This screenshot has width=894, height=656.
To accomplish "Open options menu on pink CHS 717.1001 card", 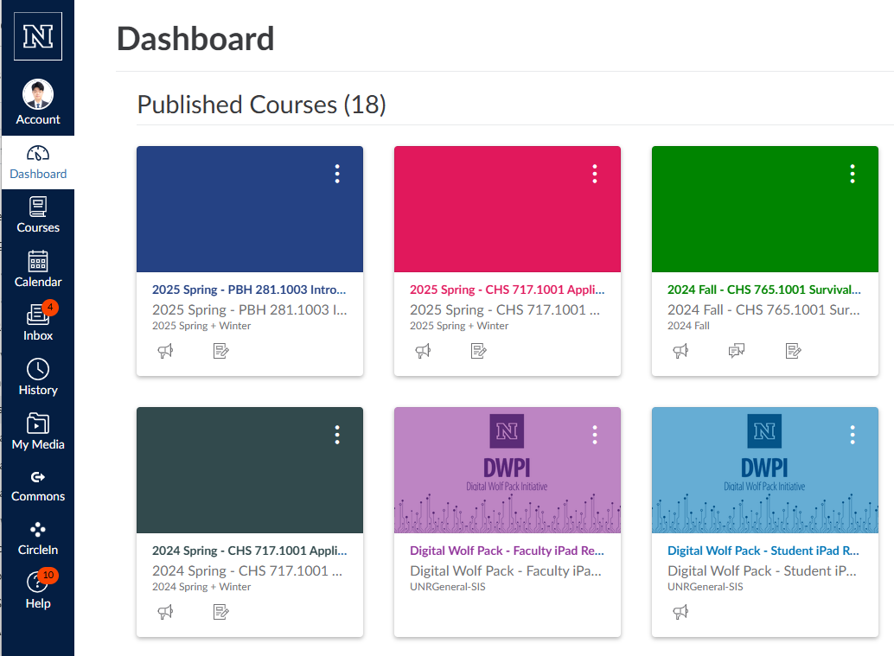I will tap(595, 174).
